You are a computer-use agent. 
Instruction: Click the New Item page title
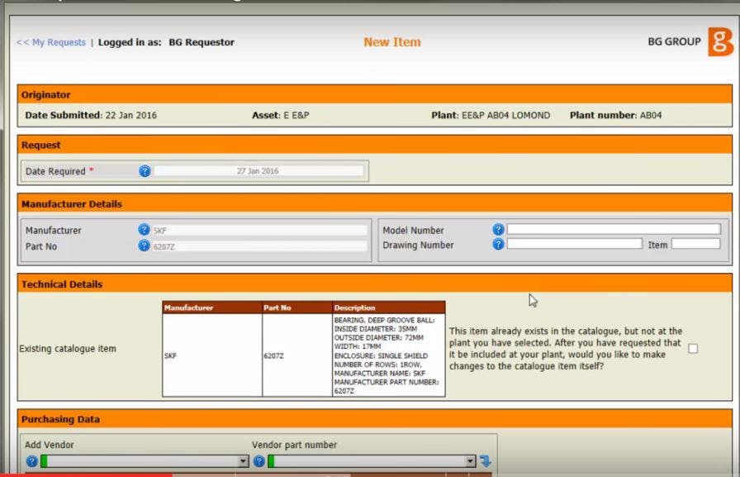[392, 42]
